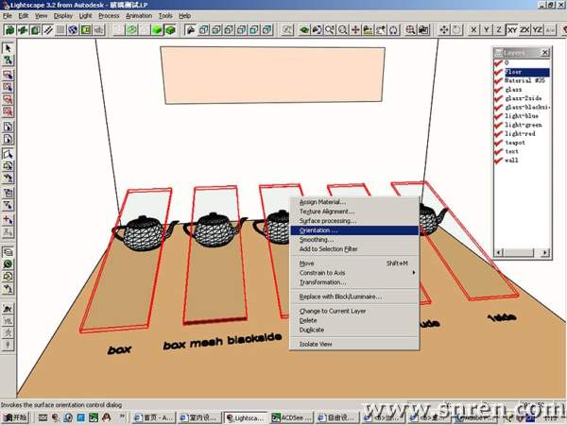Click the X axis constraint button

473,29
